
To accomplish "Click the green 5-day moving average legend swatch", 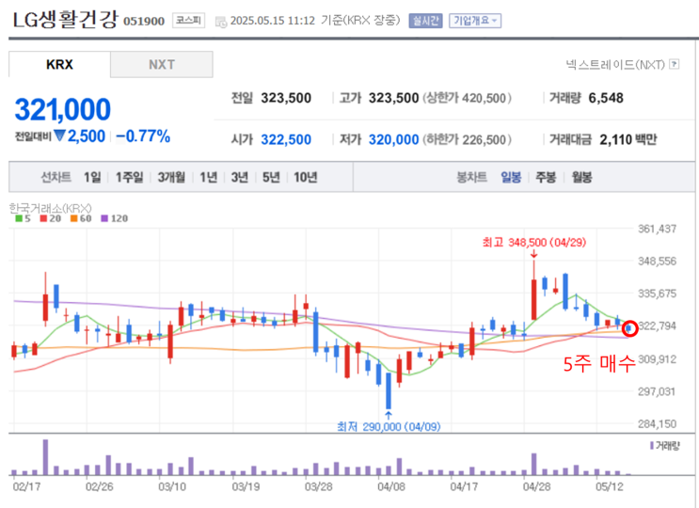I will tap(19, 218).
